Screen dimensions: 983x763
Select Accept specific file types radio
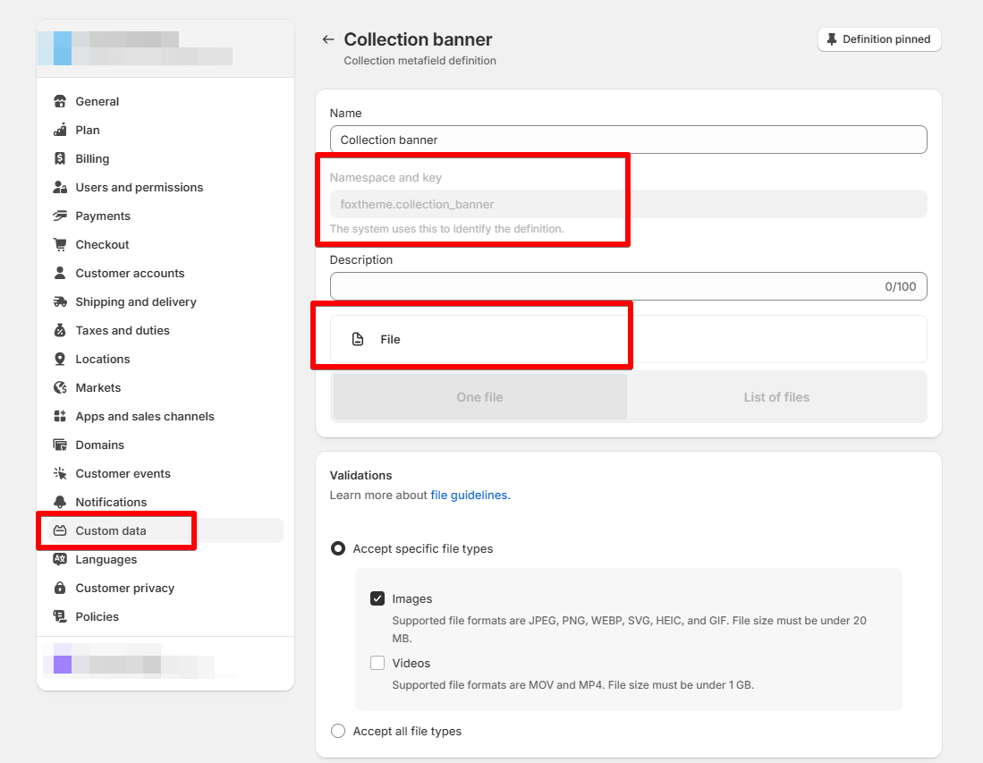338,548
